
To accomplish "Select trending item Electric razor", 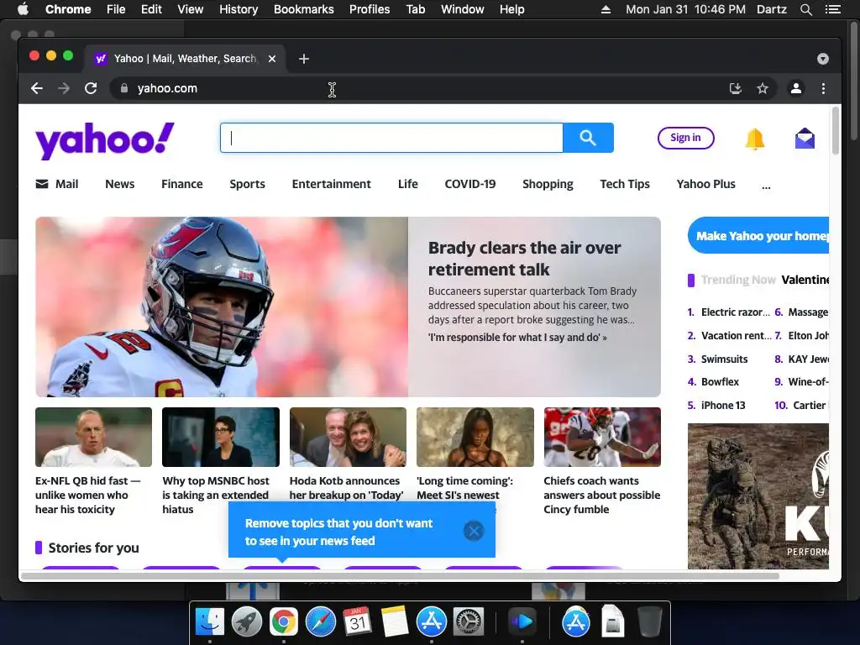I will 735,312.
